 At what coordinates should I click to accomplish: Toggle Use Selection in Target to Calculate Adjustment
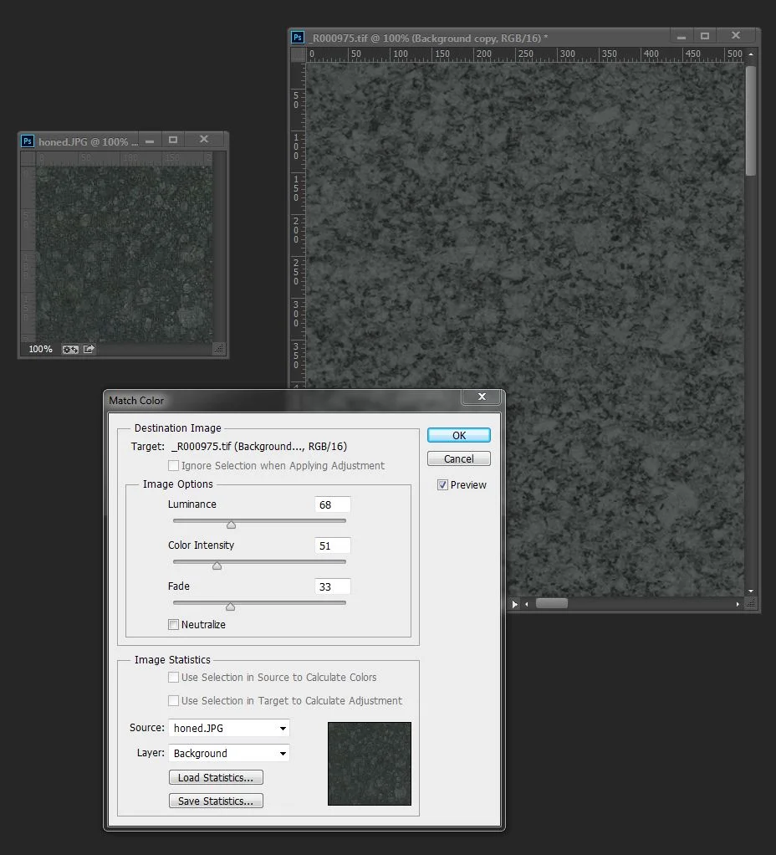pos(173,701)
